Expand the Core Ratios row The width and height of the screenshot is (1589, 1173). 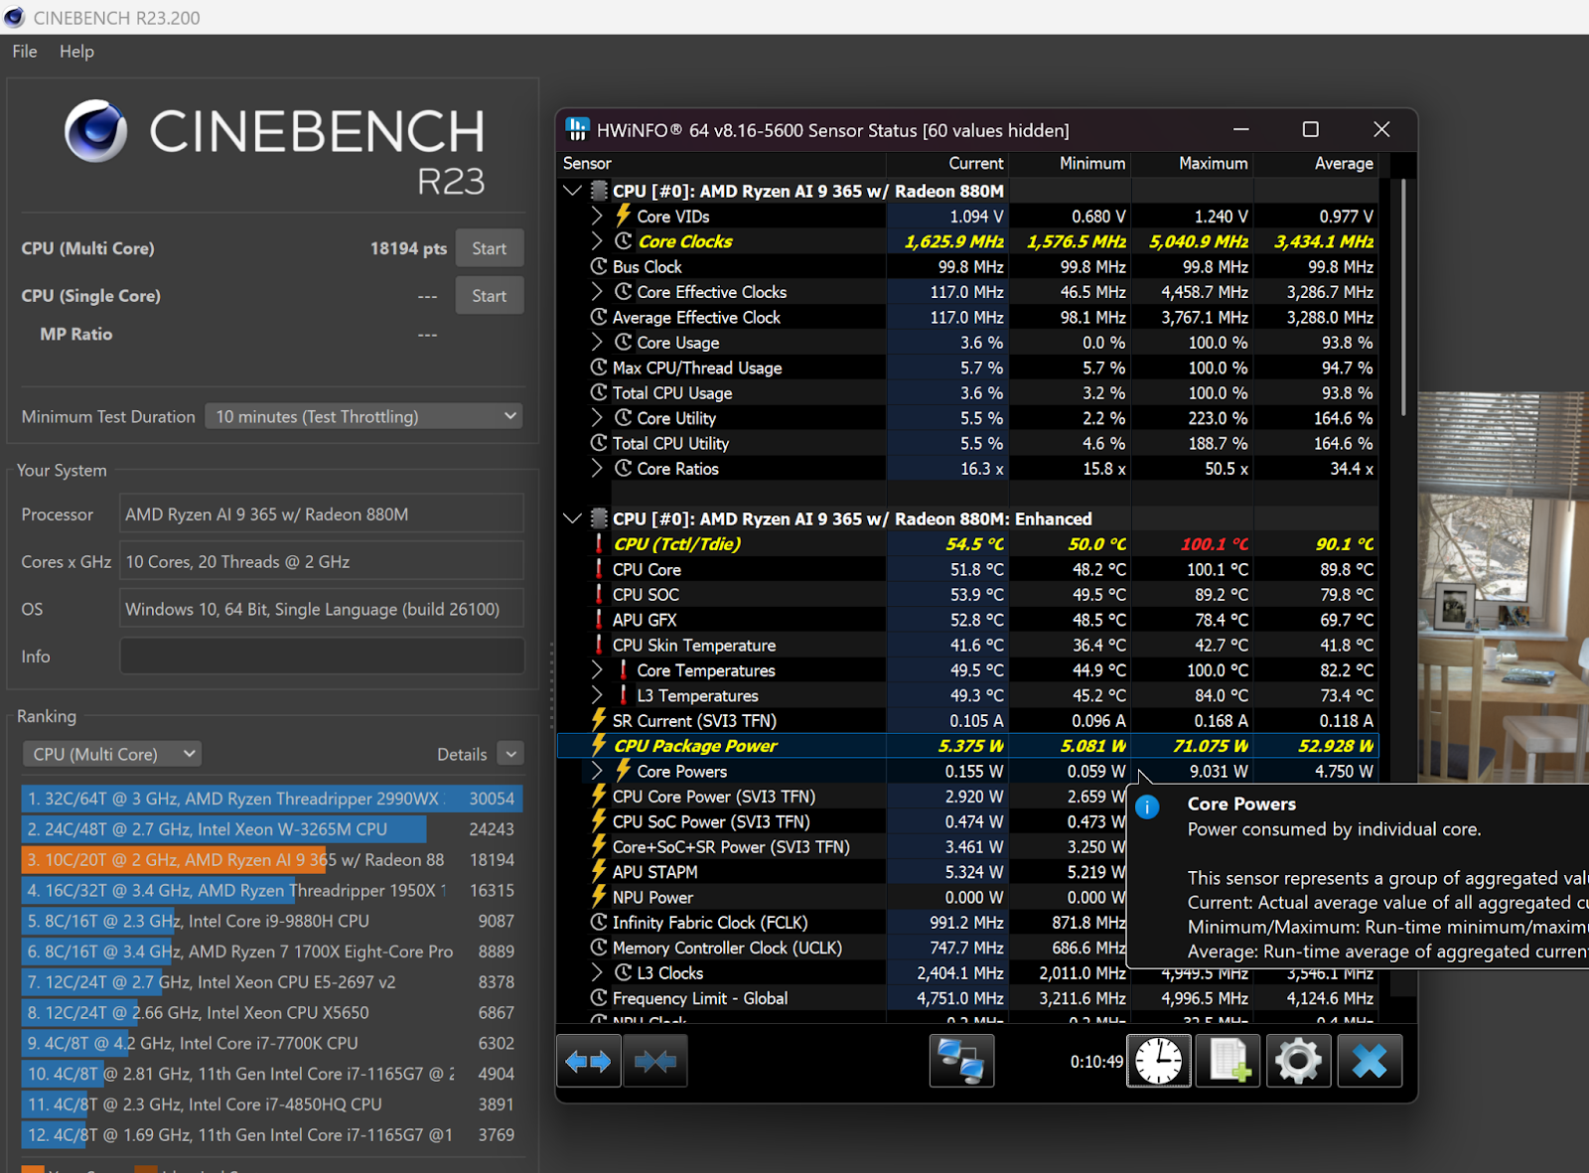click(x=597, y=468)
